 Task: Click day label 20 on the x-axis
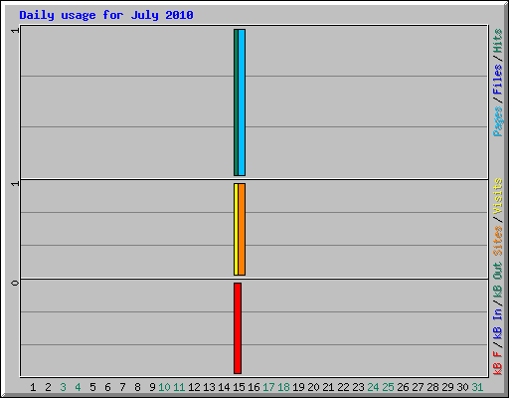click(x=313, y=387)
